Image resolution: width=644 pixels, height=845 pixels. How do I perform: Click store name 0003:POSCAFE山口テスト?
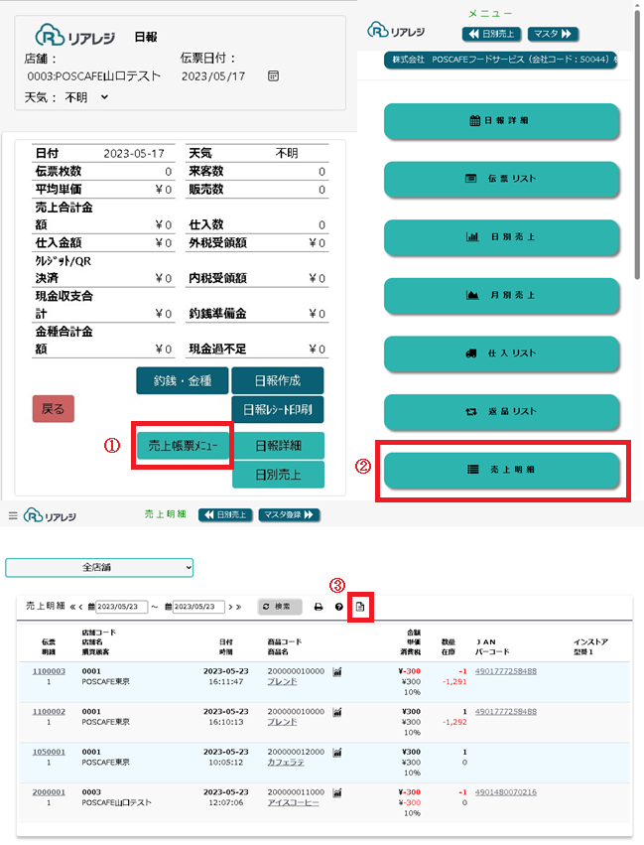tap(94, 76)
